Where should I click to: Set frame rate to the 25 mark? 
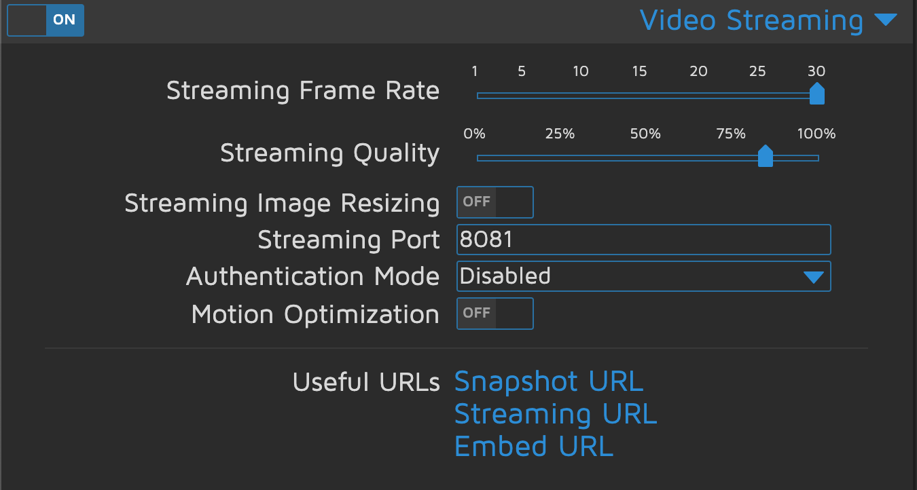coord(757,96)
